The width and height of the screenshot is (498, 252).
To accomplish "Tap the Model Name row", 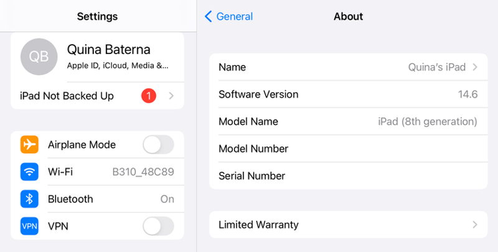I will pyautogui.click(x=348, y=122).
